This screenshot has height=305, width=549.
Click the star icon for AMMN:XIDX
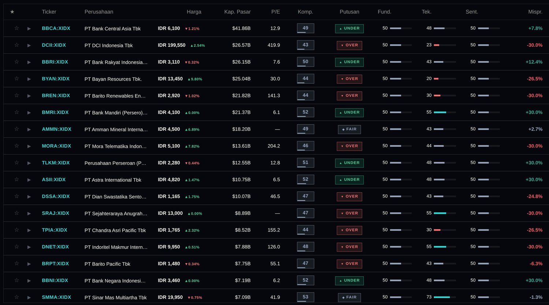click(x=16, y=129)
